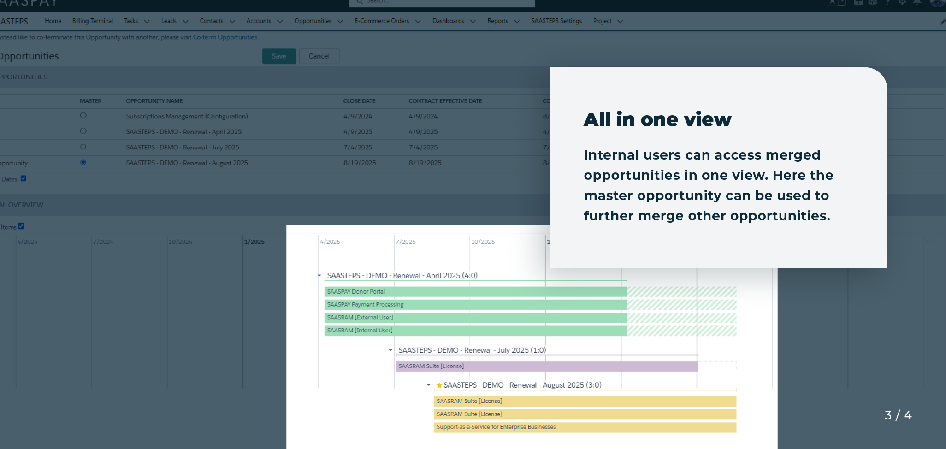This screenshot has height=449, width=946.
Task: Go to the Reports tab
Action: click(497, 21)
